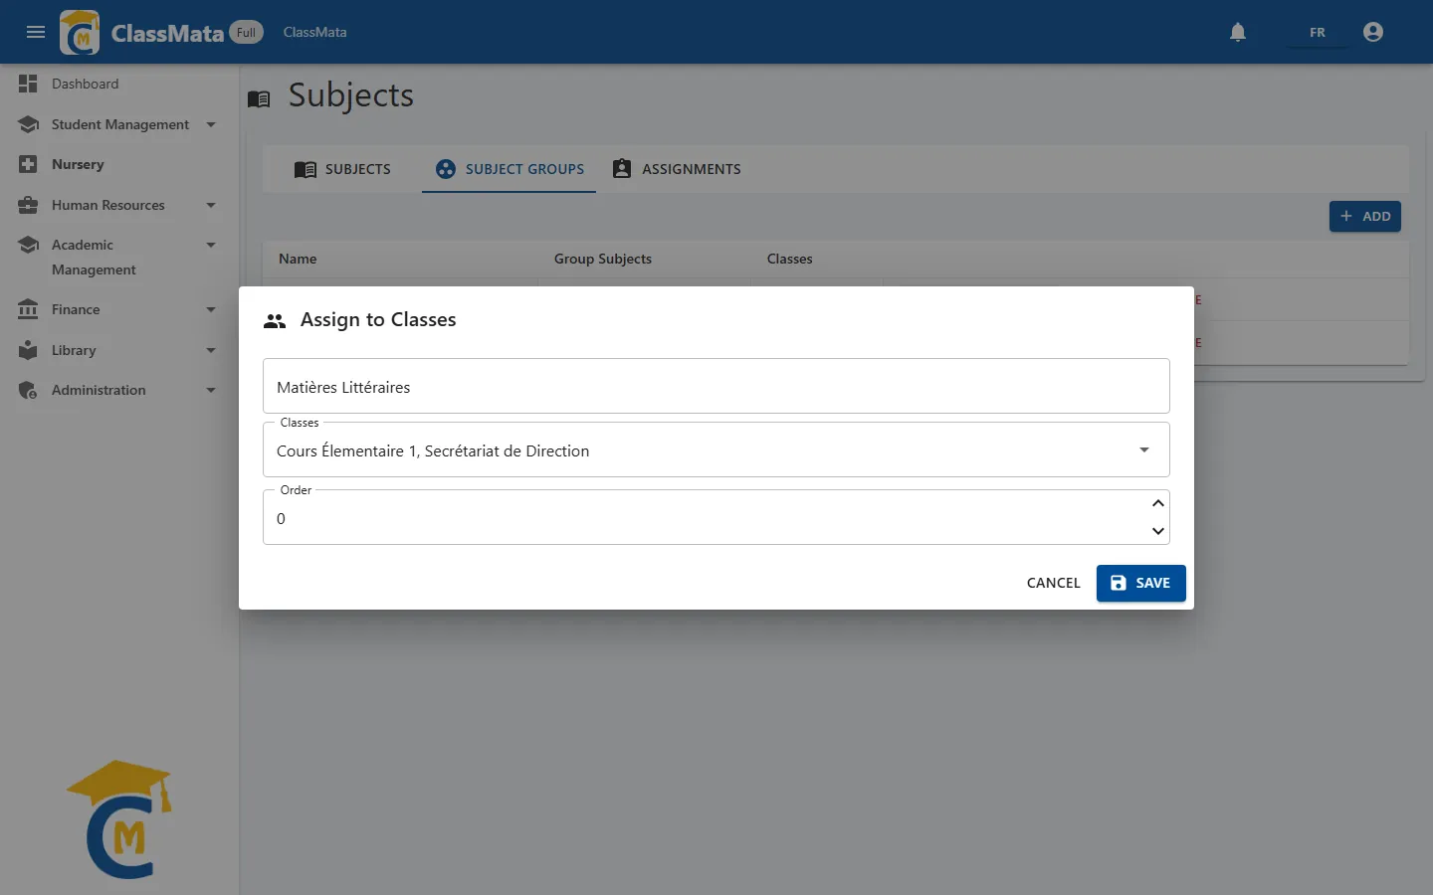Click the Group Subjects column header
This screenshot has height=895, width=1433.
(x=603, y=259)
